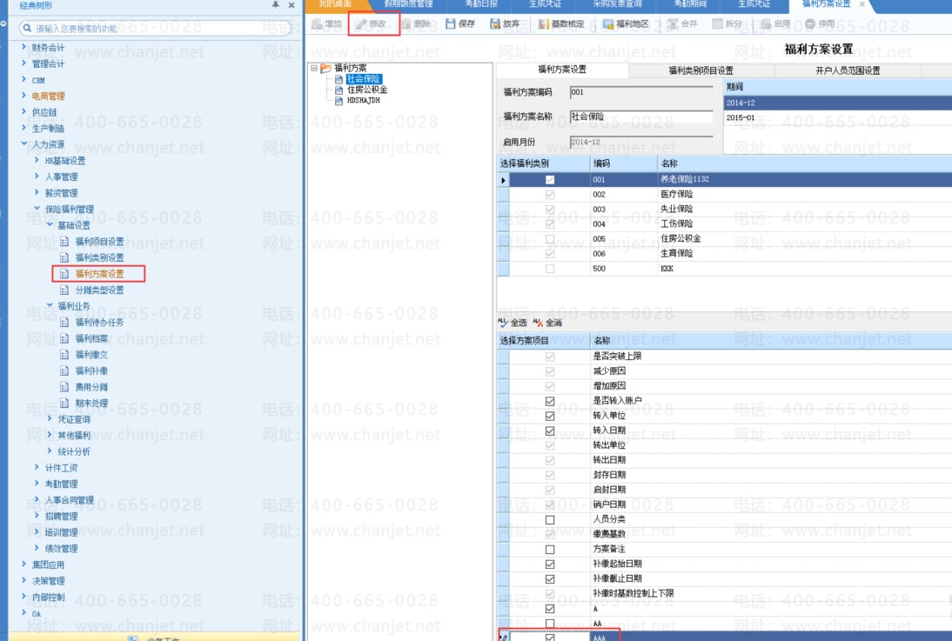The width and height of the screenshot is (952, 641).
Task: Click the 全消 deselect-all button
Action: (547, 323)
